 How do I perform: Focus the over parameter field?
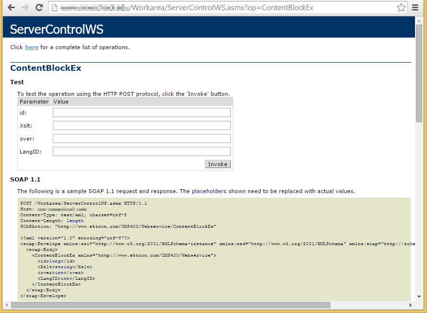pyautogui.click(x=141, y=139)
